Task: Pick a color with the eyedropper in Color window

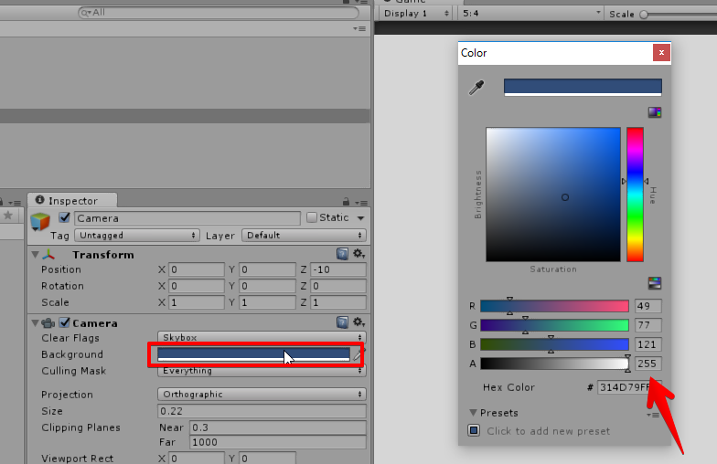Action: 476,88
